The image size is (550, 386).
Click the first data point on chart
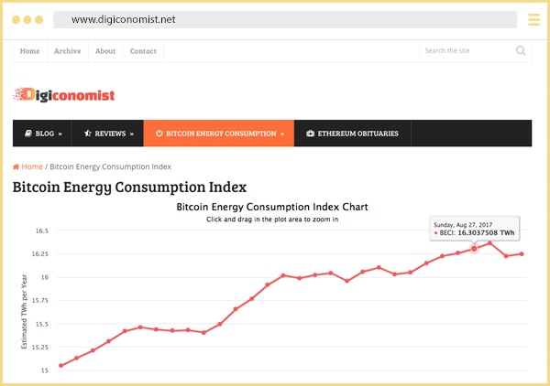pos(60,366)
